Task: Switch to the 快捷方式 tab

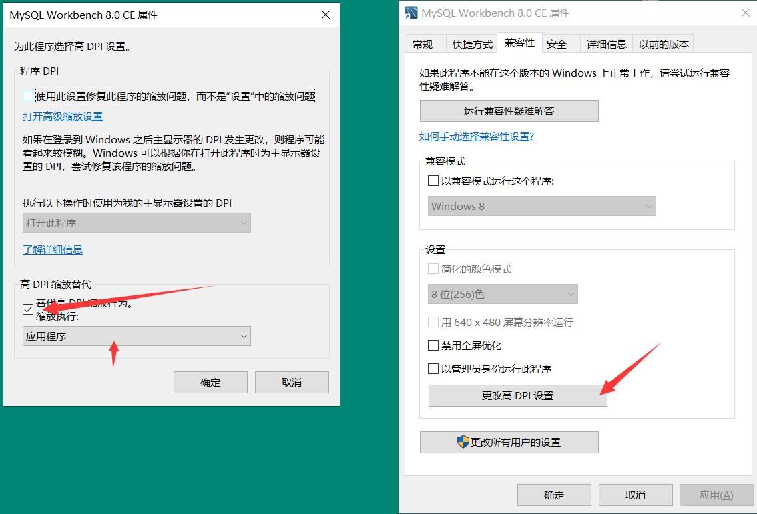Action: [472, 44]
